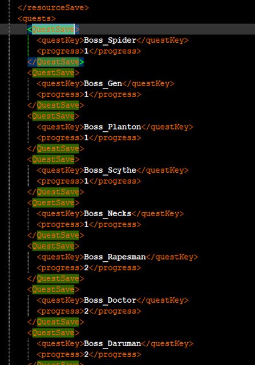Place cursor on Boss_Gen value
255x365 pixels.
tap(103, 84)
